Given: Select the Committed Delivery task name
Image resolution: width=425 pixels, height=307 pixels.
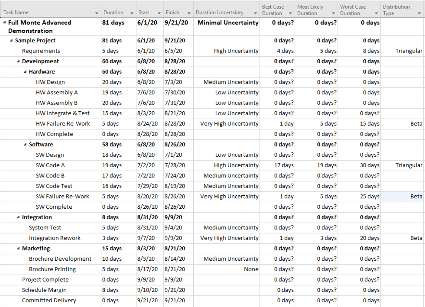Looking at the screenshot, I should pyautogui.click(x=49, y=301).
